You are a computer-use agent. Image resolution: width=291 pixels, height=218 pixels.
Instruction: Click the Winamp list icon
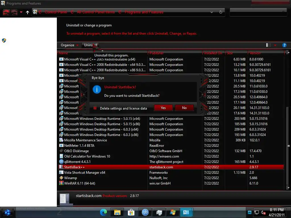coord(61,178)
